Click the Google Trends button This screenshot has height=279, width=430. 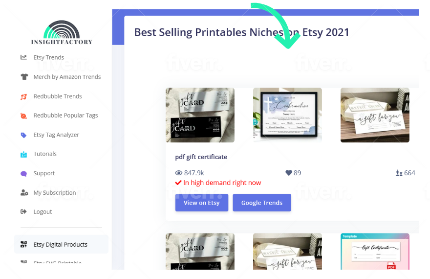[262, 203]
